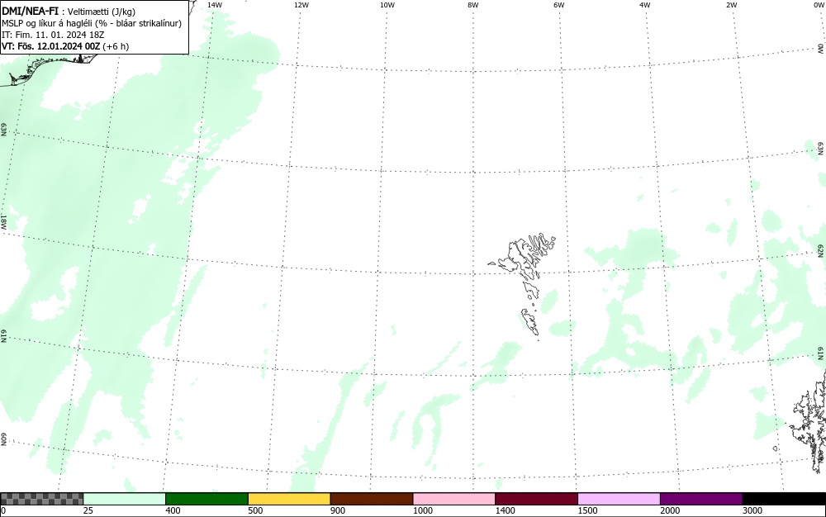Click the "60N" latitude label
Screen dimensions: 826x517
click(x=3, y=440)
